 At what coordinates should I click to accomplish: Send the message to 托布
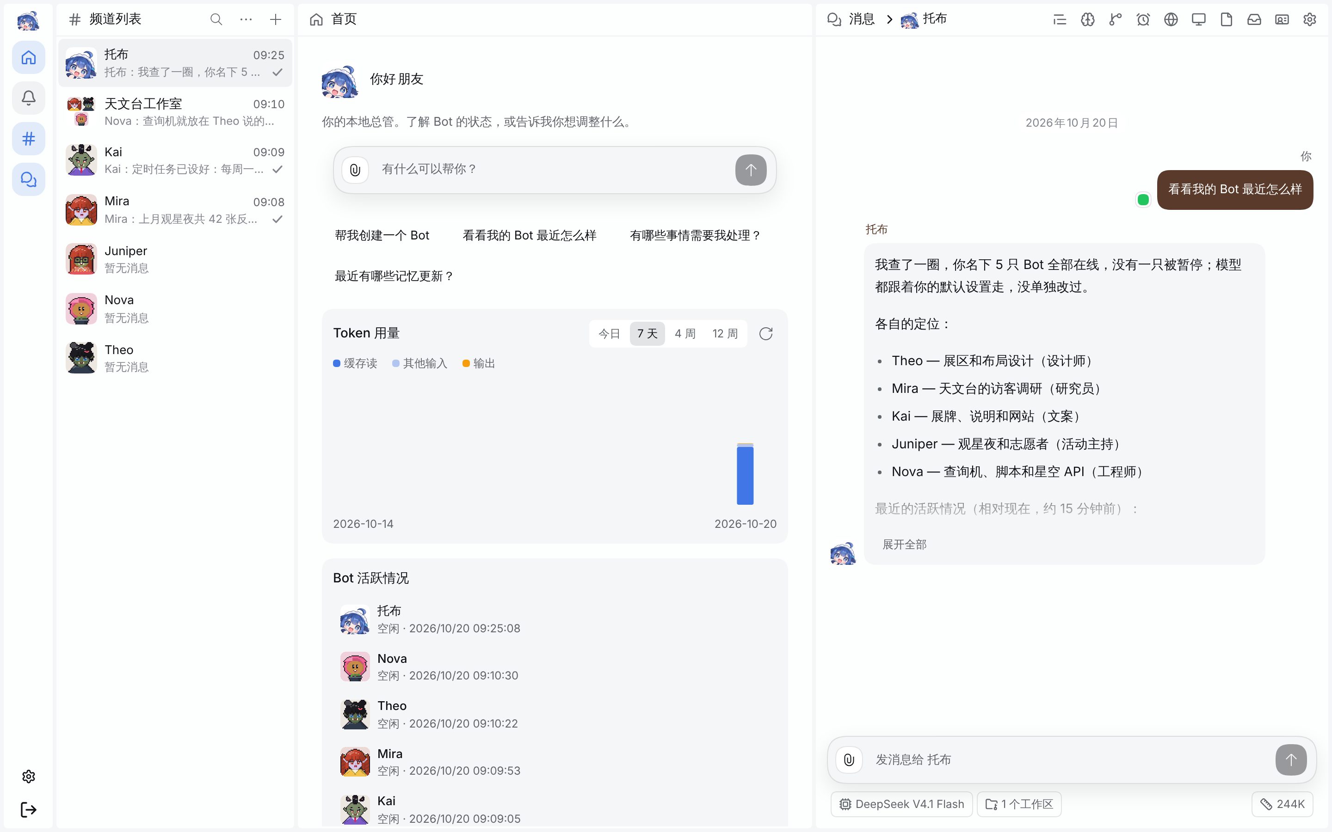(1291, 759)
